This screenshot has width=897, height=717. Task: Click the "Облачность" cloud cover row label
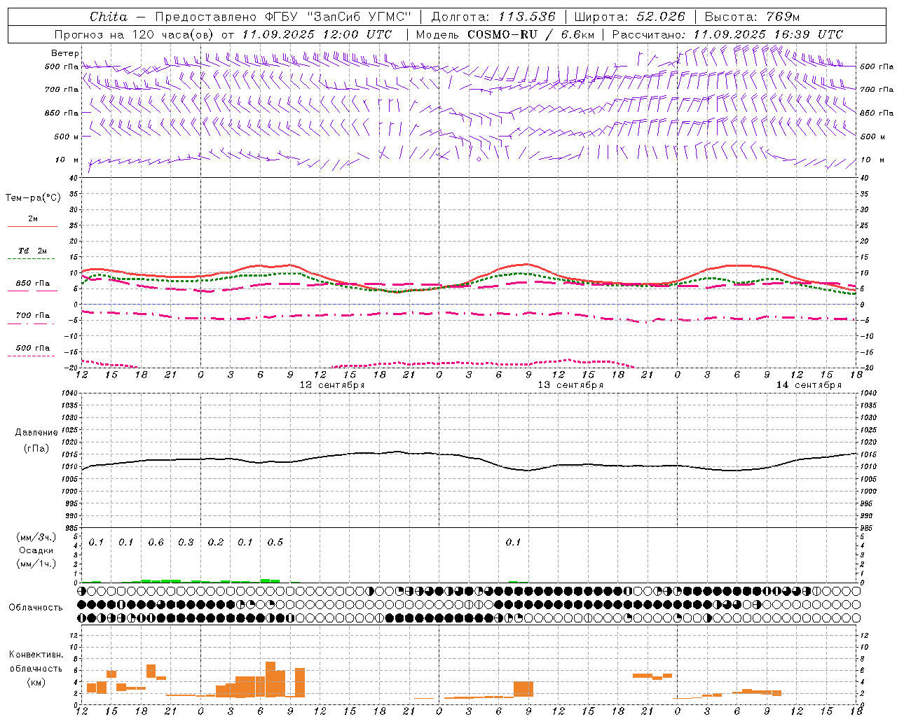tap(36, 608)
